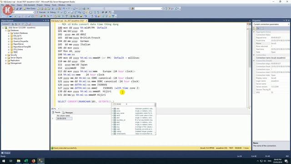
Task: Click the Connection name property row
Action: point(271,58)
